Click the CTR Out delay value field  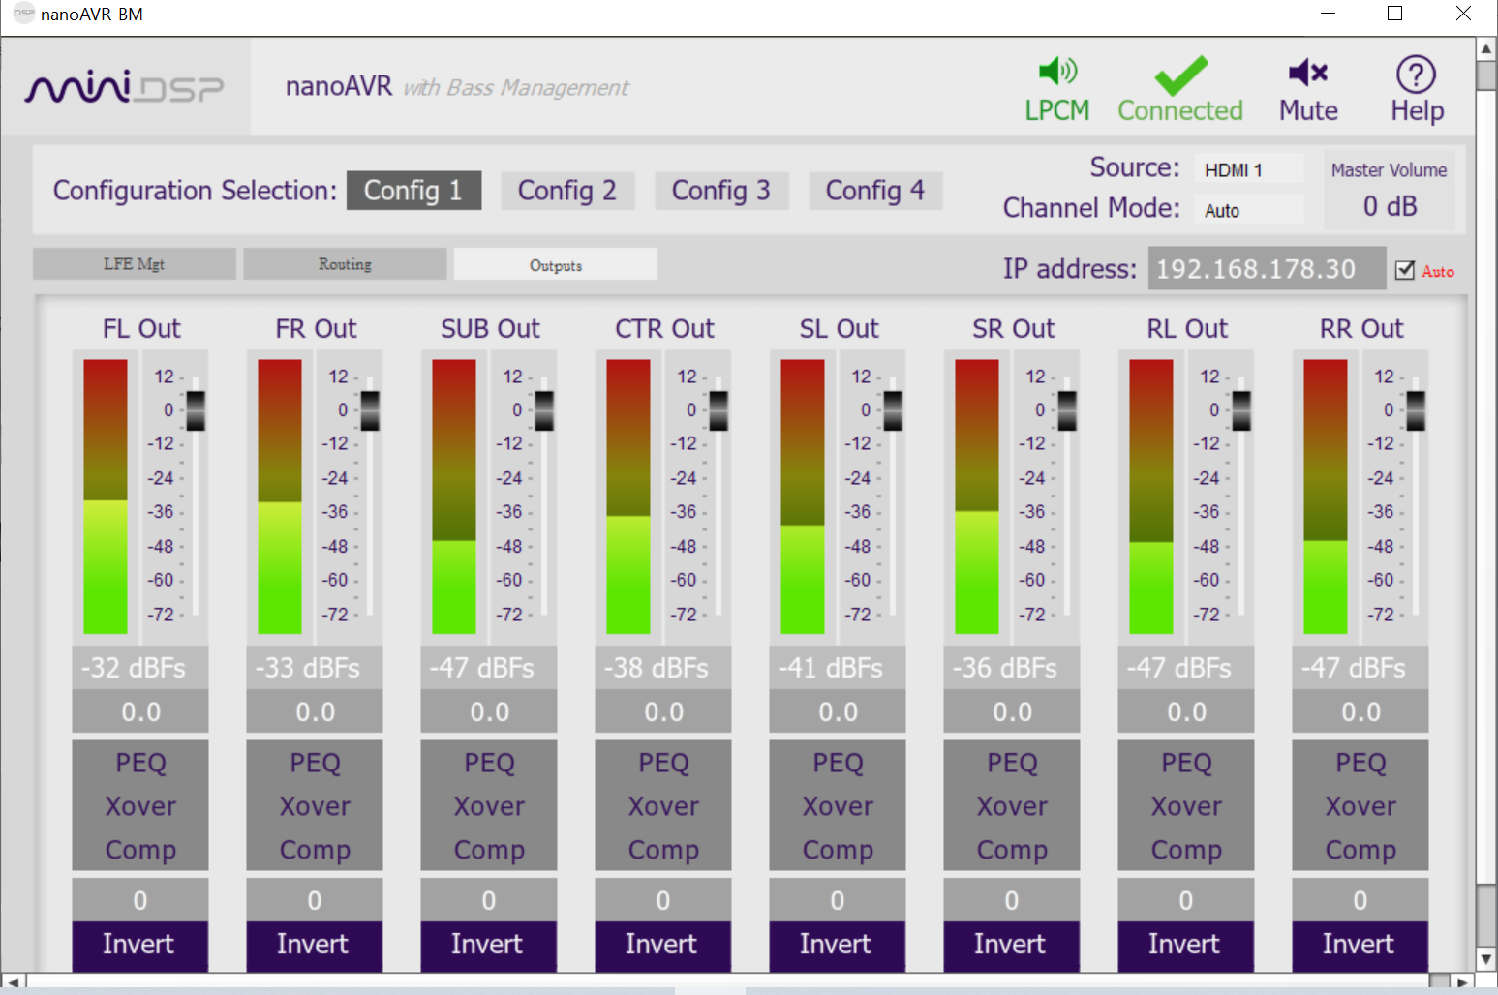[663, 900]
